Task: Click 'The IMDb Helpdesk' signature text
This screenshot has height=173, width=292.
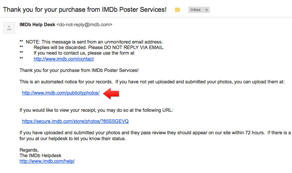Action: click(x=41, y=156)
